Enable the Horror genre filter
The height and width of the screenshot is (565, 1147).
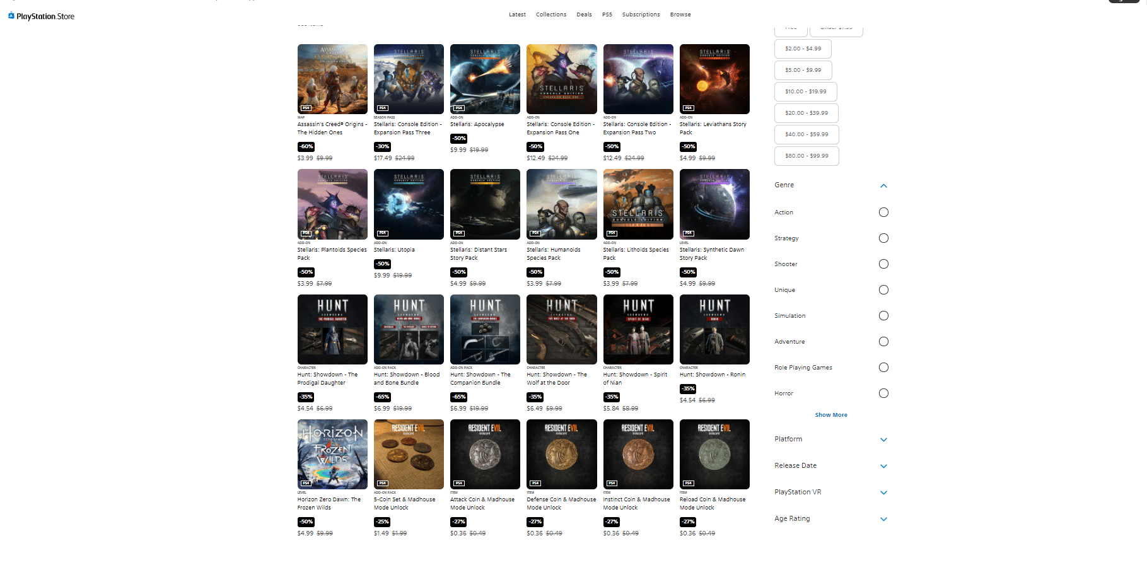(x=883, y=393)
